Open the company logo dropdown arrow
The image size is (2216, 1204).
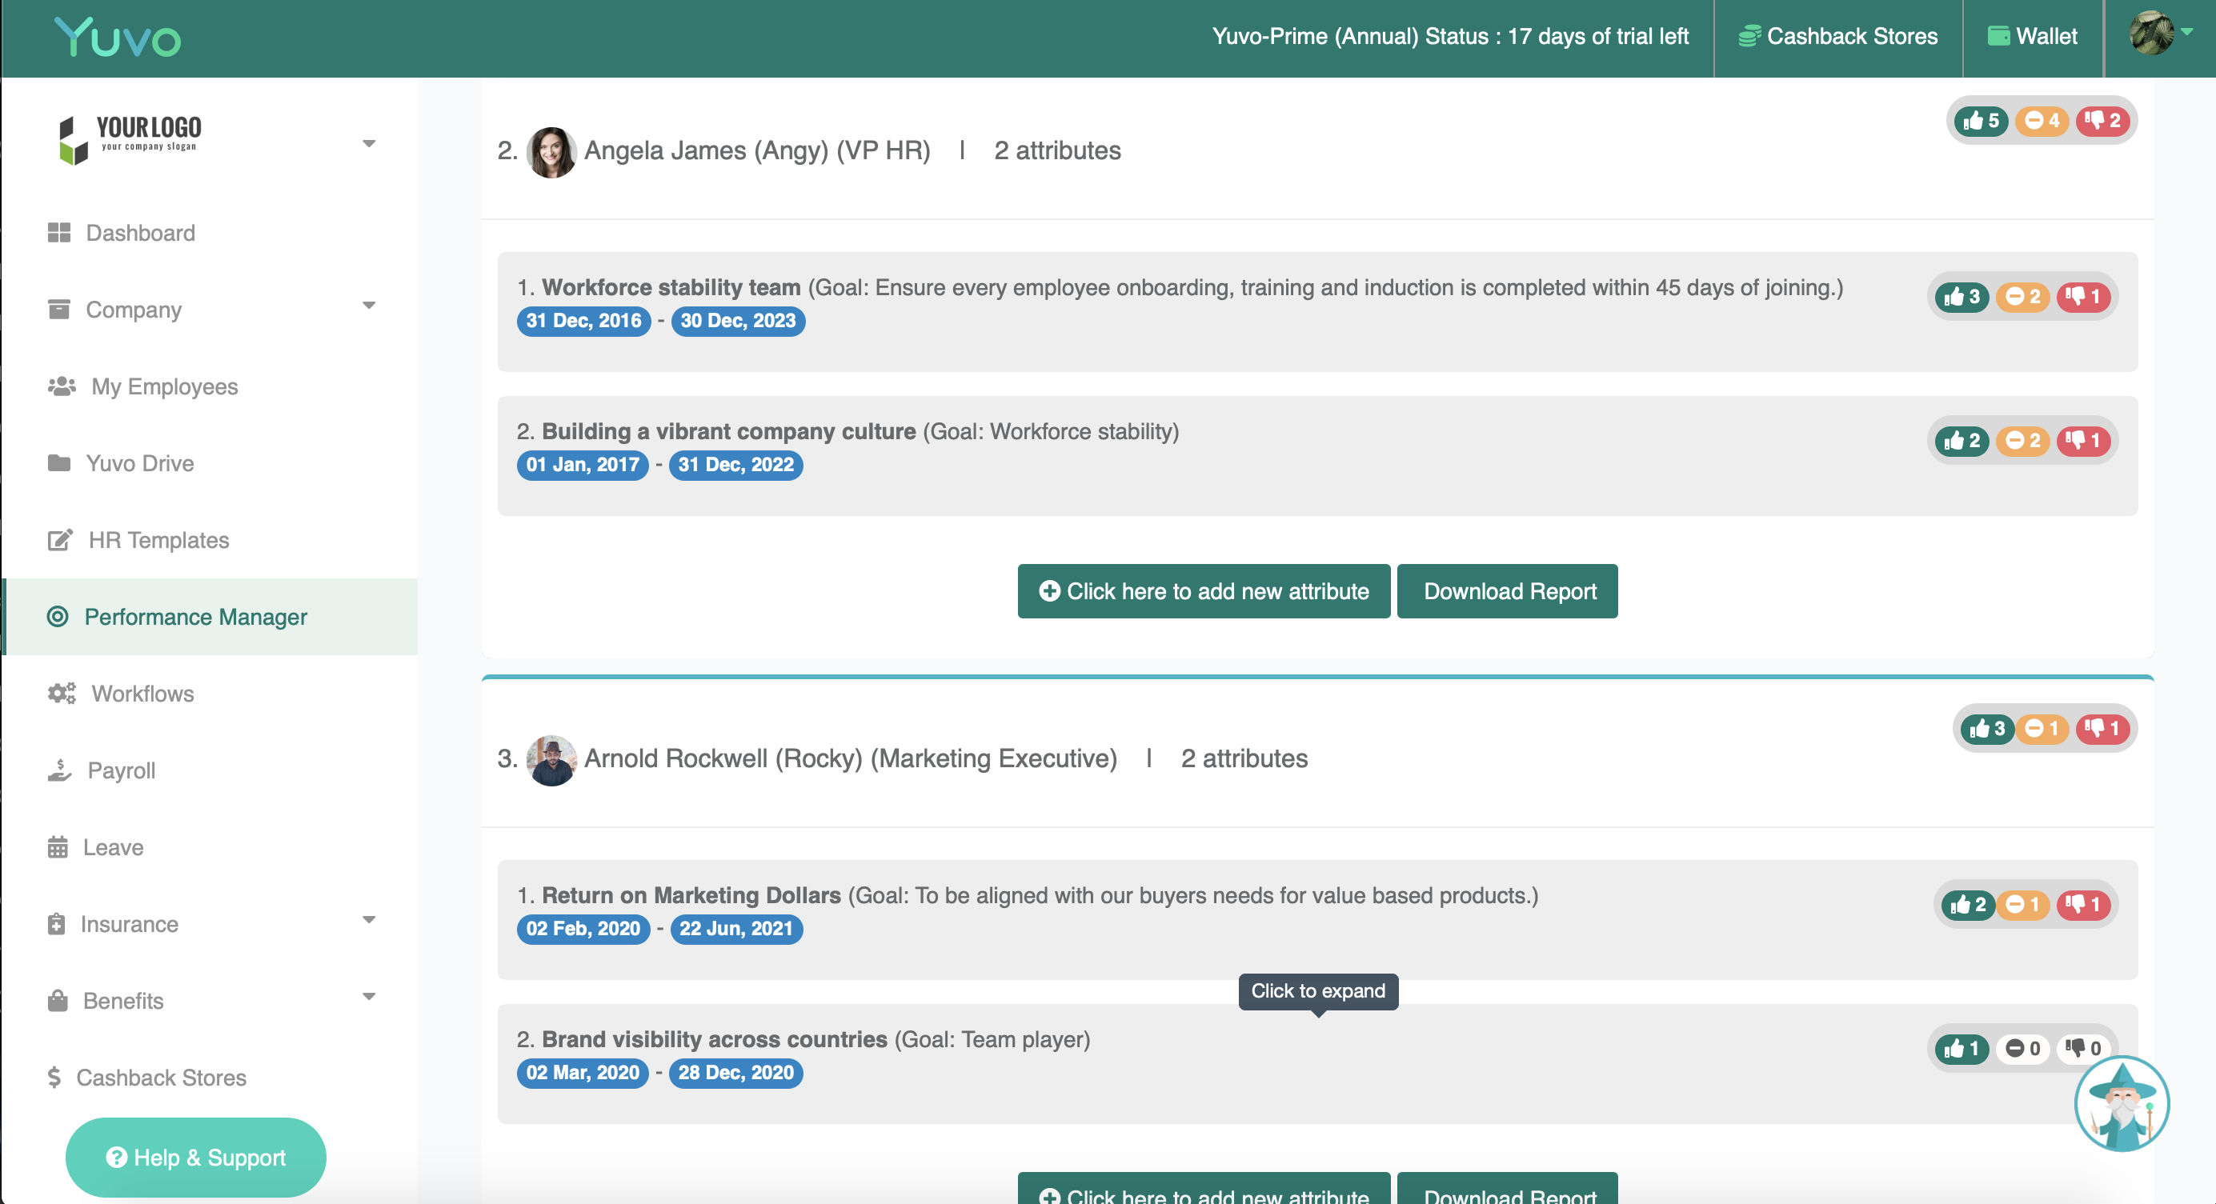pos(368,144)
